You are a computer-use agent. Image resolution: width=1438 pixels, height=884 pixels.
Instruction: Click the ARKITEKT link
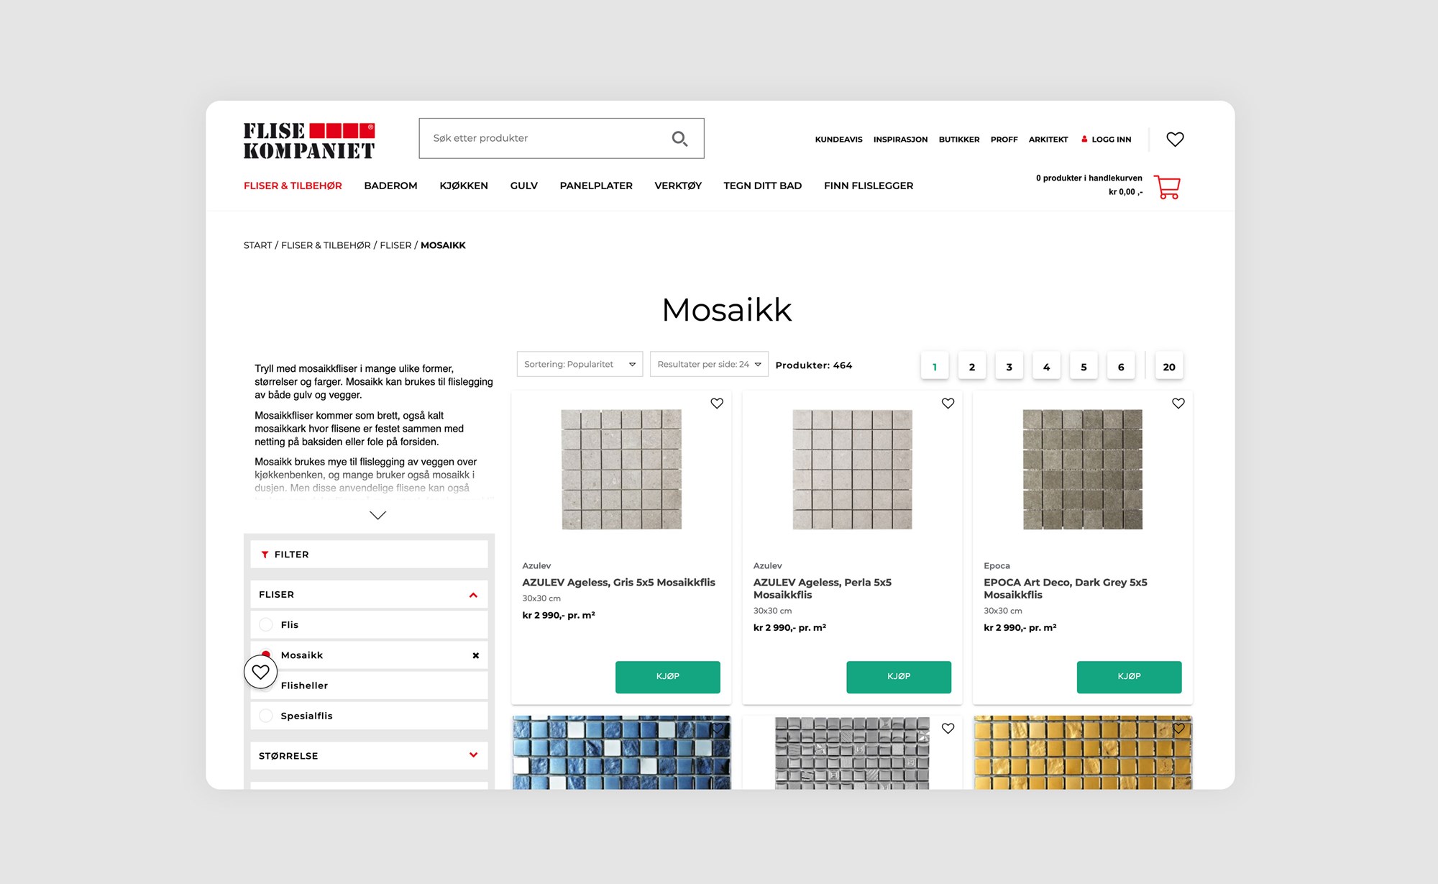coord(1048,140)
